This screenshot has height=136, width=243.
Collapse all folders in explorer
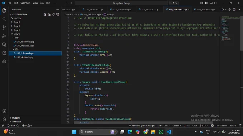pos(58,14)
